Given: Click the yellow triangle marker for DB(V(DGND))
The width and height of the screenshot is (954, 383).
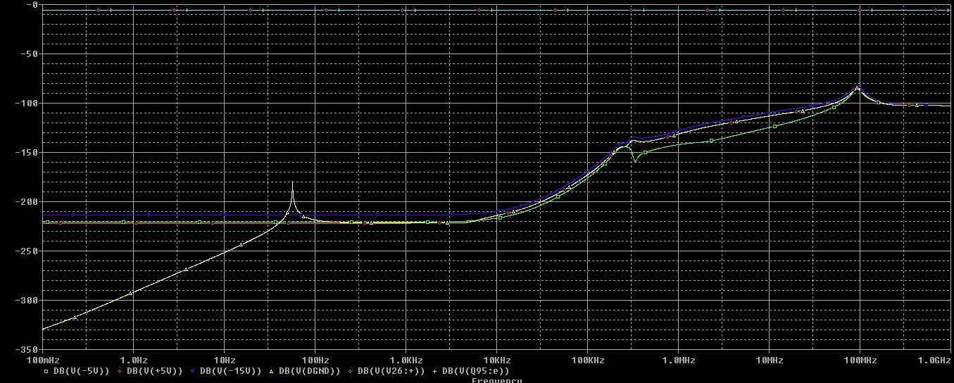Looking at the screenshot, I should coord(272,370).
